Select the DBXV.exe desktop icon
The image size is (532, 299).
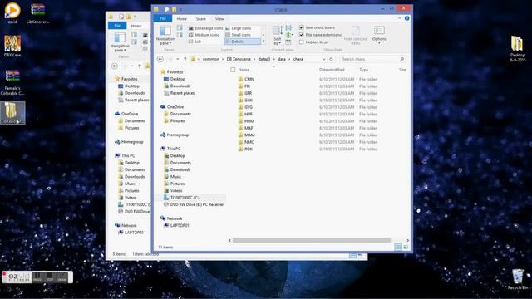tap(12, 47)
